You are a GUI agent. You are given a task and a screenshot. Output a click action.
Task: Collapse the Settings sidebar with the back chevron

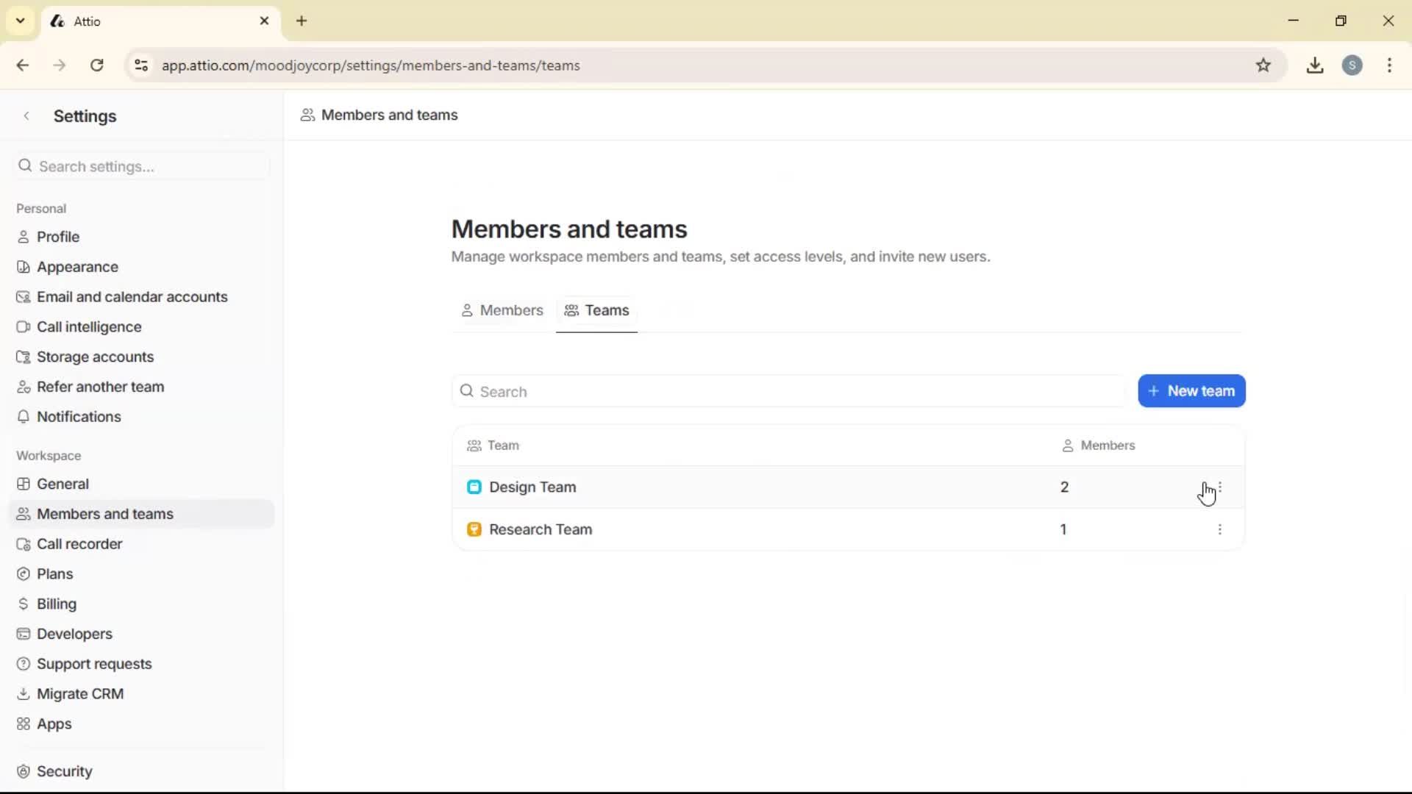tap(26, 115)
